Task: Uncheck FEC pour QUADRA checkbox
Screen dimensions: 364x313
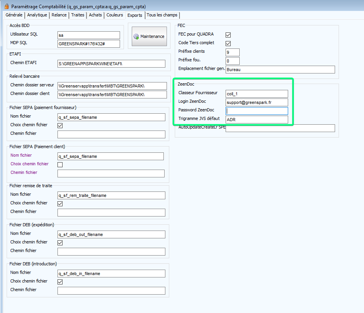Action: pyautogui.click(x=228, y=35)
